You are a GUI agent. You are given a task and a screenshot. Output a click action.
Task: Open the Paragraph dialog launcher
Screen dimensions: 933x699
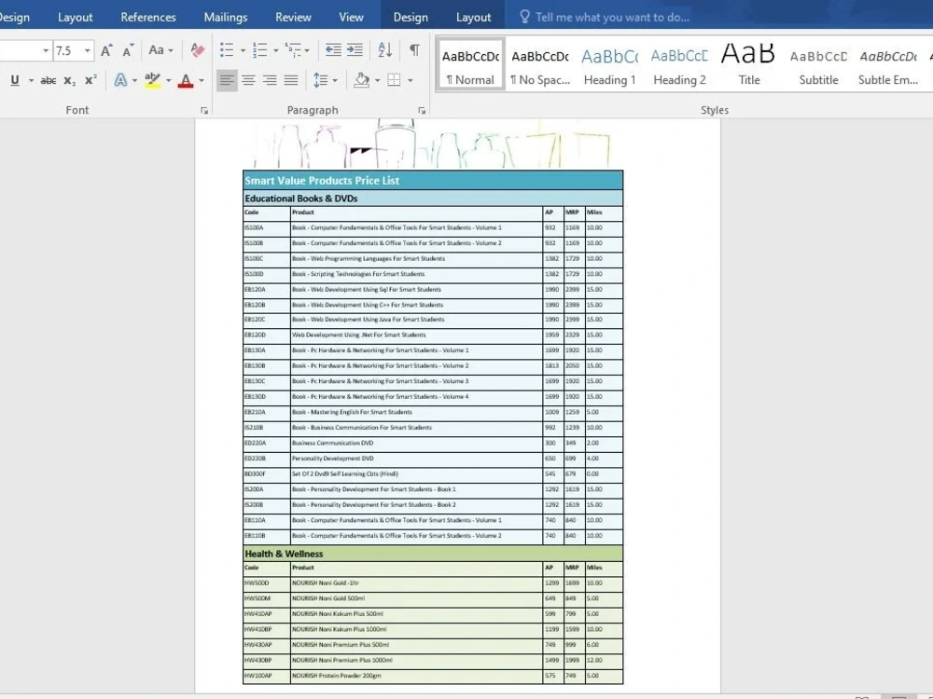422,111
